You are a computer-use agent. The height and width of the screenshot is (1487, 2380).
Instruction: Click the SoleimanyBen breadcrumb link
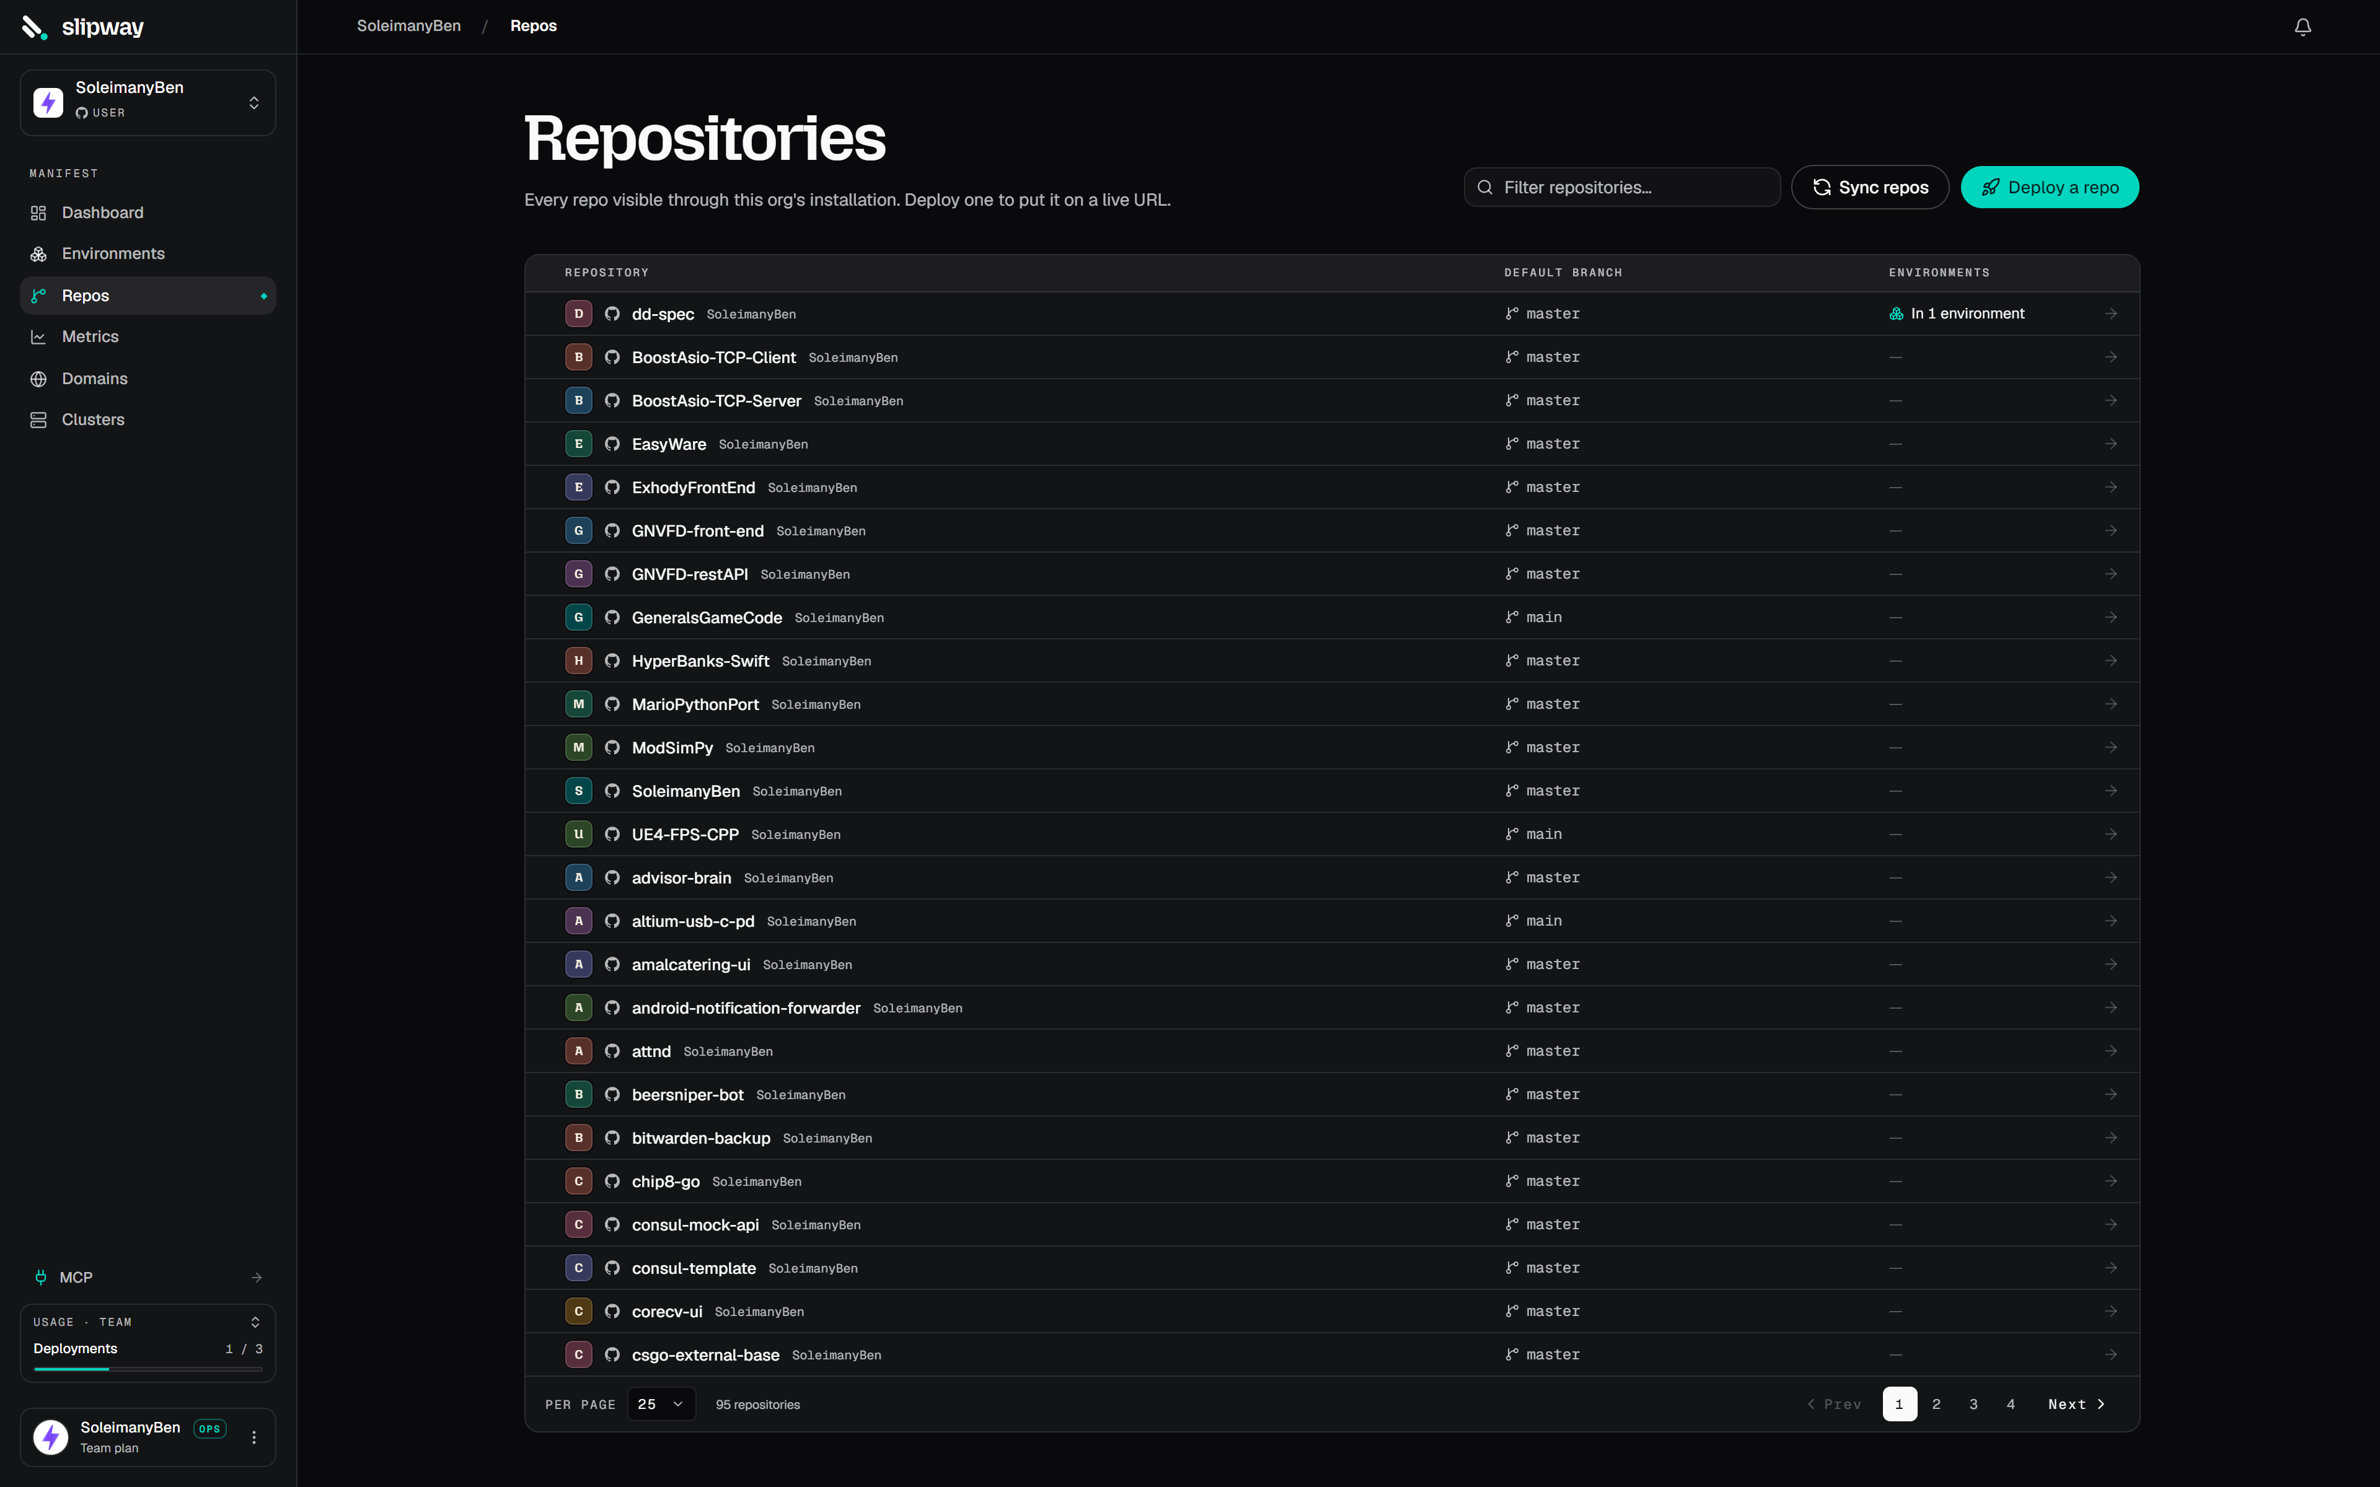[x=408, y=25]
